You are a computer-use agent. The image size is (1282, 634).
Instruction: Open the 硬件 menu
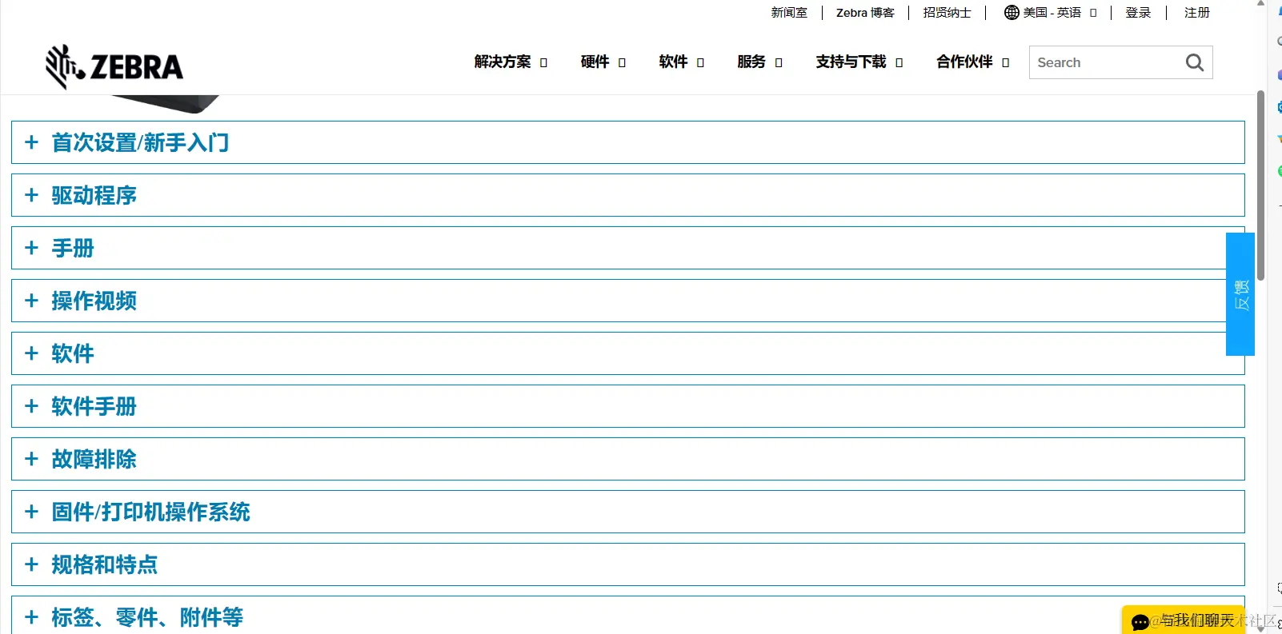tap(603, 62)
